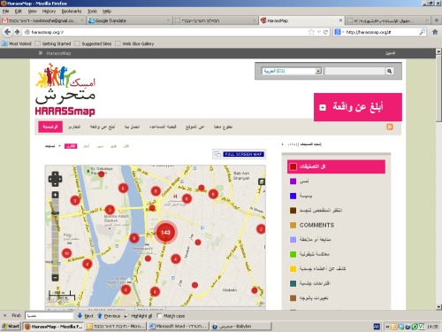Reload the page with the refresh icon
Viewport: 442px width, 332px height.
325,32
